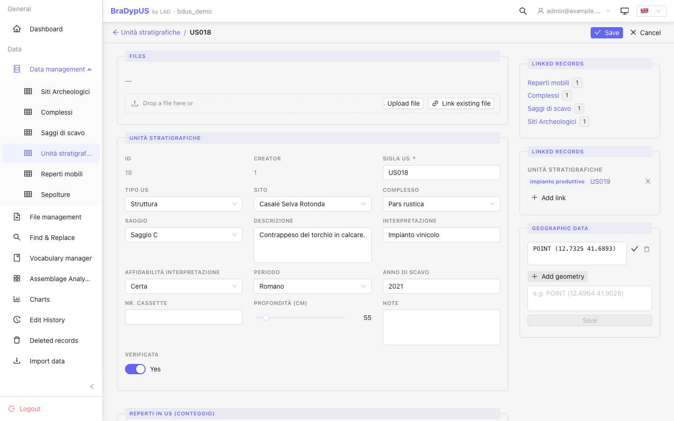Click the Deleted records trash icon

point(17,340)
